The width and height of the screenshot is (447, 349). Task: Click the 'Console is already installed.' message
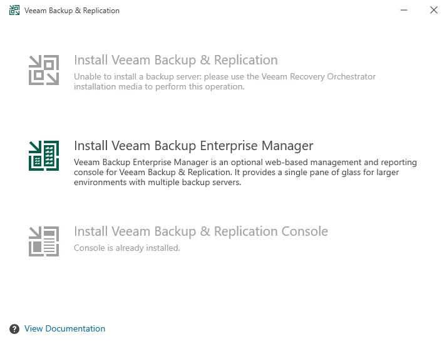point(126,248)
